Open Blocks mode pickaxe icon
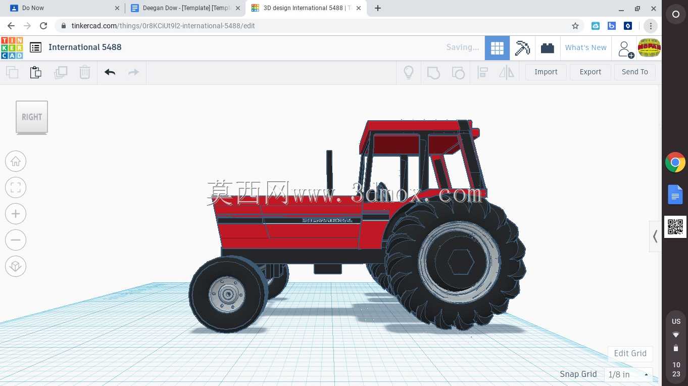The image size is (688, 386). pos(522,48)
